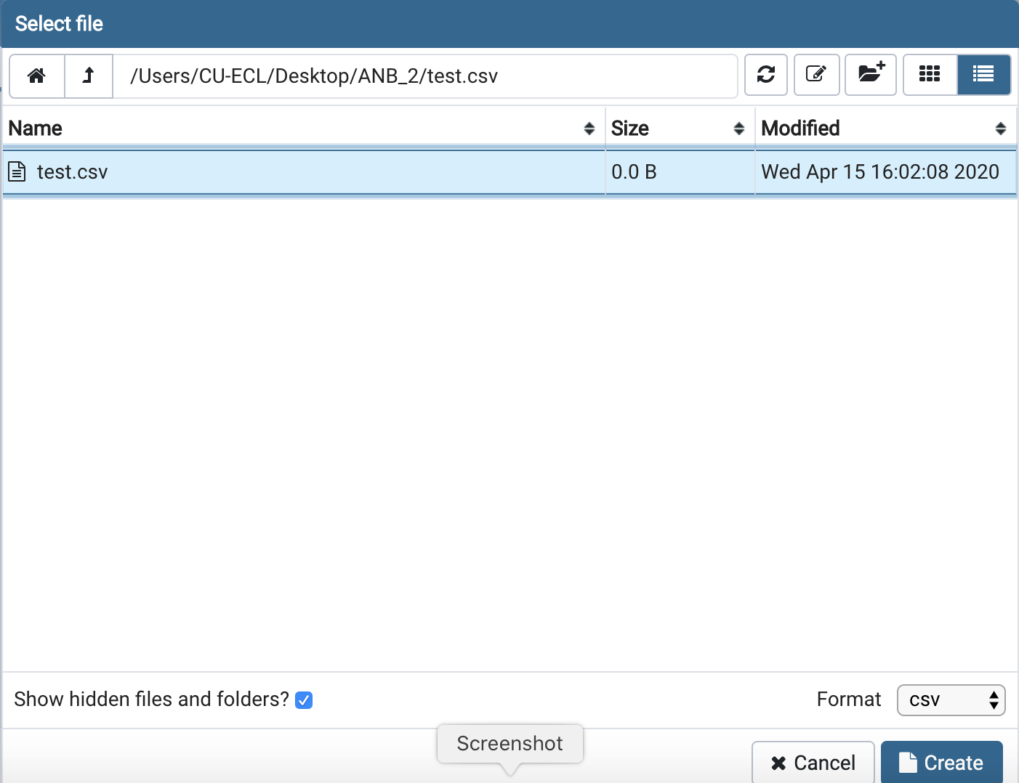Screen dimensions: 1019x783
Task: Click the 0.0 B size cell
Action: click(x=634, y=172)
